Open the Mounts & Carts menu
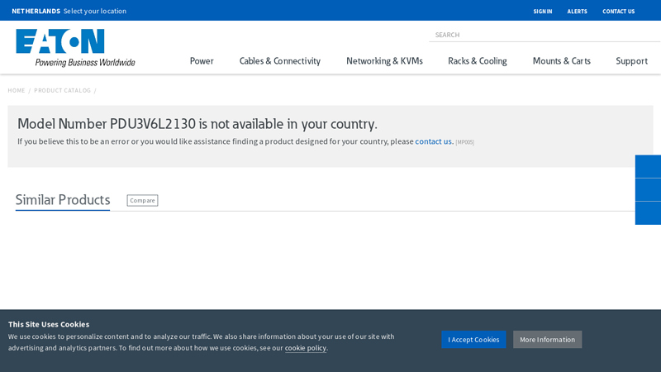Viewport: 661px width, 372px height. (x=561, y=61)
